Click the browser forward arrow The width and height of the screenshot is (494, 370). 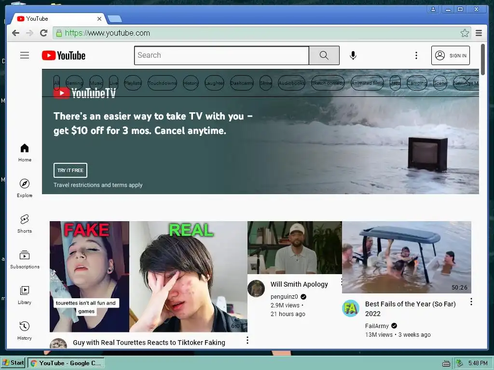tap(29, 33)
